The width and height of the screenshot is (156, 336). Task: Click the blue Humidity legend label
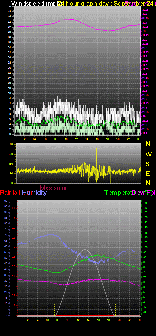click(34, 193)
